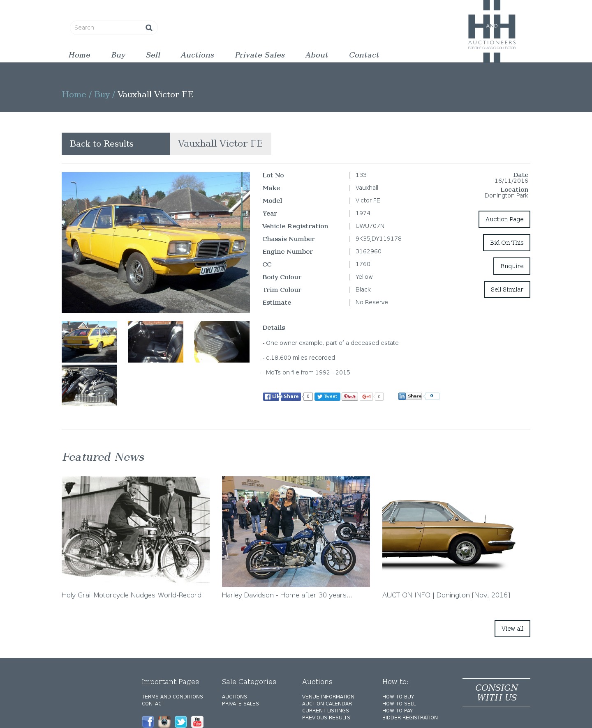The height and width of the screenshot is (728, 592).
Task: Click the Facebook Like button
Action: tap(271, 396)
